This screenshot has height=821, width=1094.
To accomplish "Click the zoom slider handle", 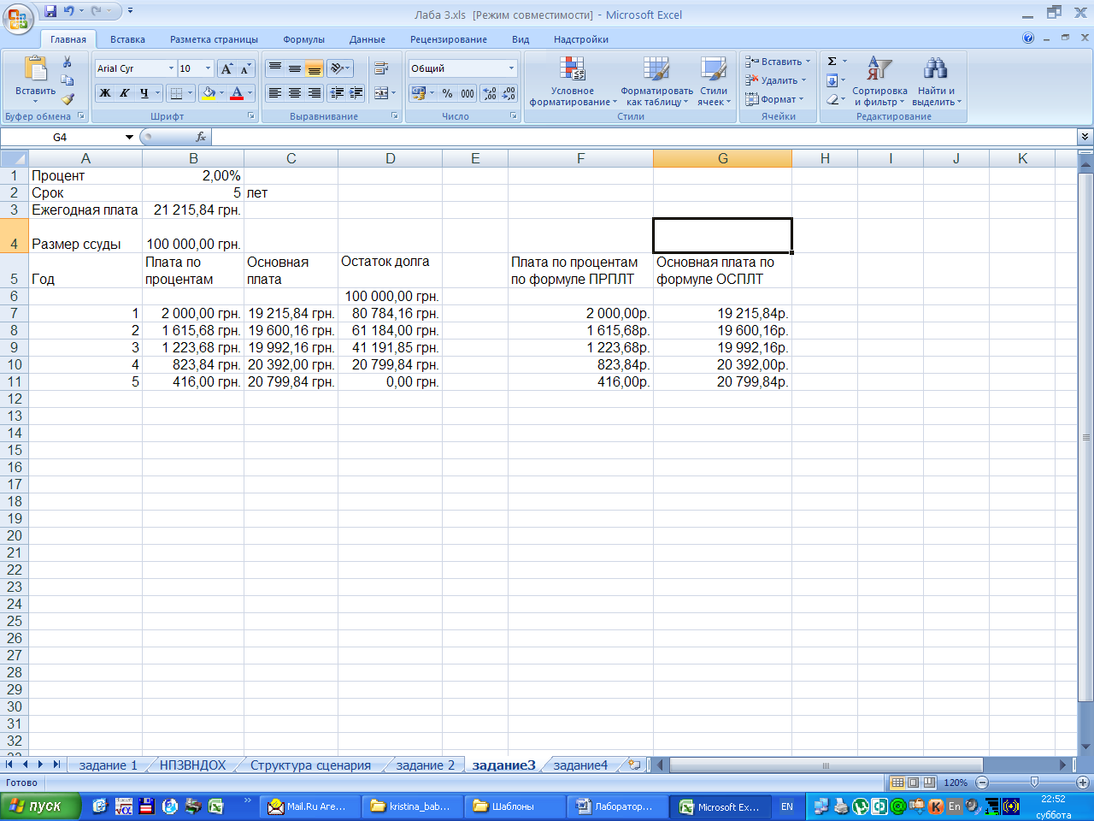I will click(x=1034, y=783).
